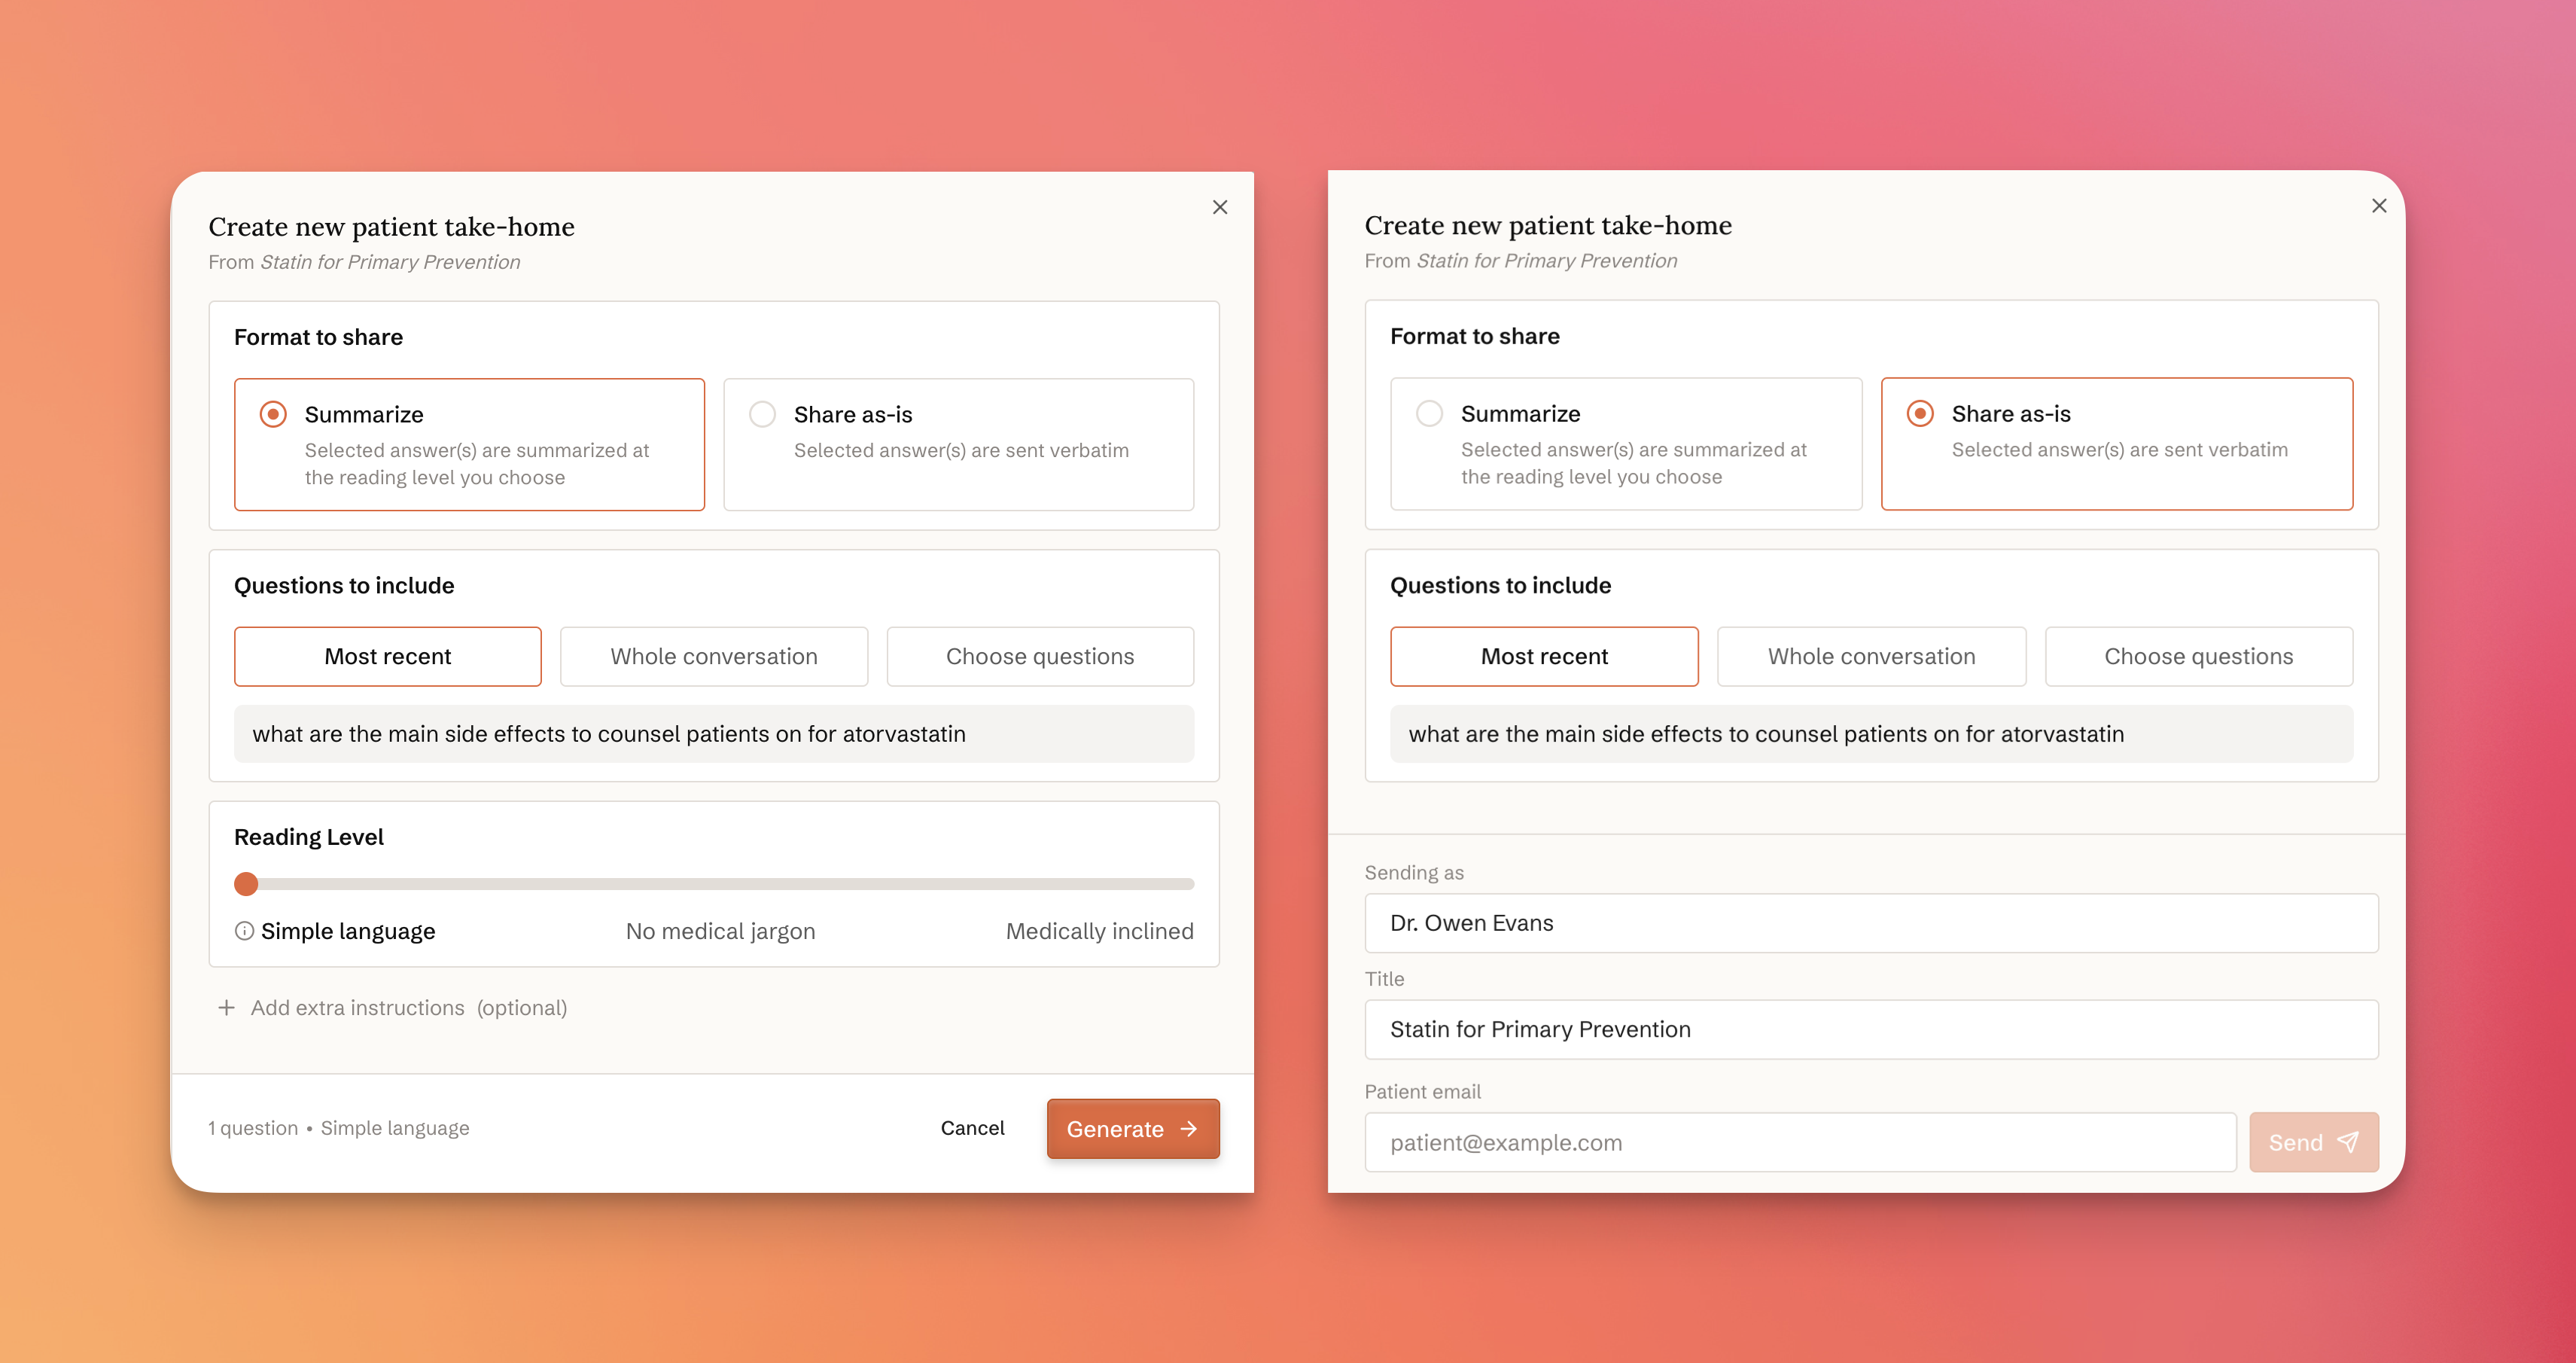Focus the Title field with Statin text
The width and height of the screenshot is (2576, 1363).
click(1871, 1029)
